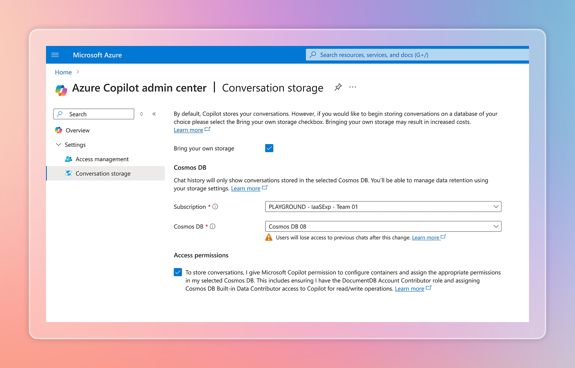The height and width of the screenshot is (368, 575).
Task: Pin the Conversation storage page to dashboard
Action: pyautogui.click(x=338, y=88)
